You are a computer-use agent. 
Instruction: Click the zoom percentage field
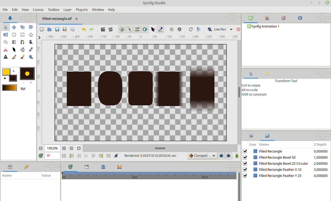point(52,148)
